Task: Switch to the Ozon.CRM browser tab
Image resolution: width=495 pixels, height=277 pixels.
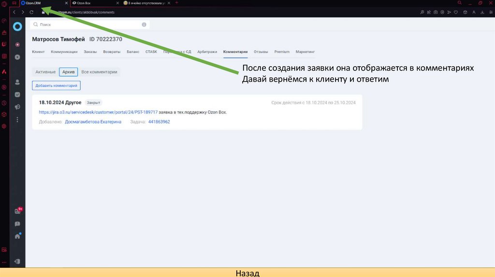Action: (x=44, y=3)
